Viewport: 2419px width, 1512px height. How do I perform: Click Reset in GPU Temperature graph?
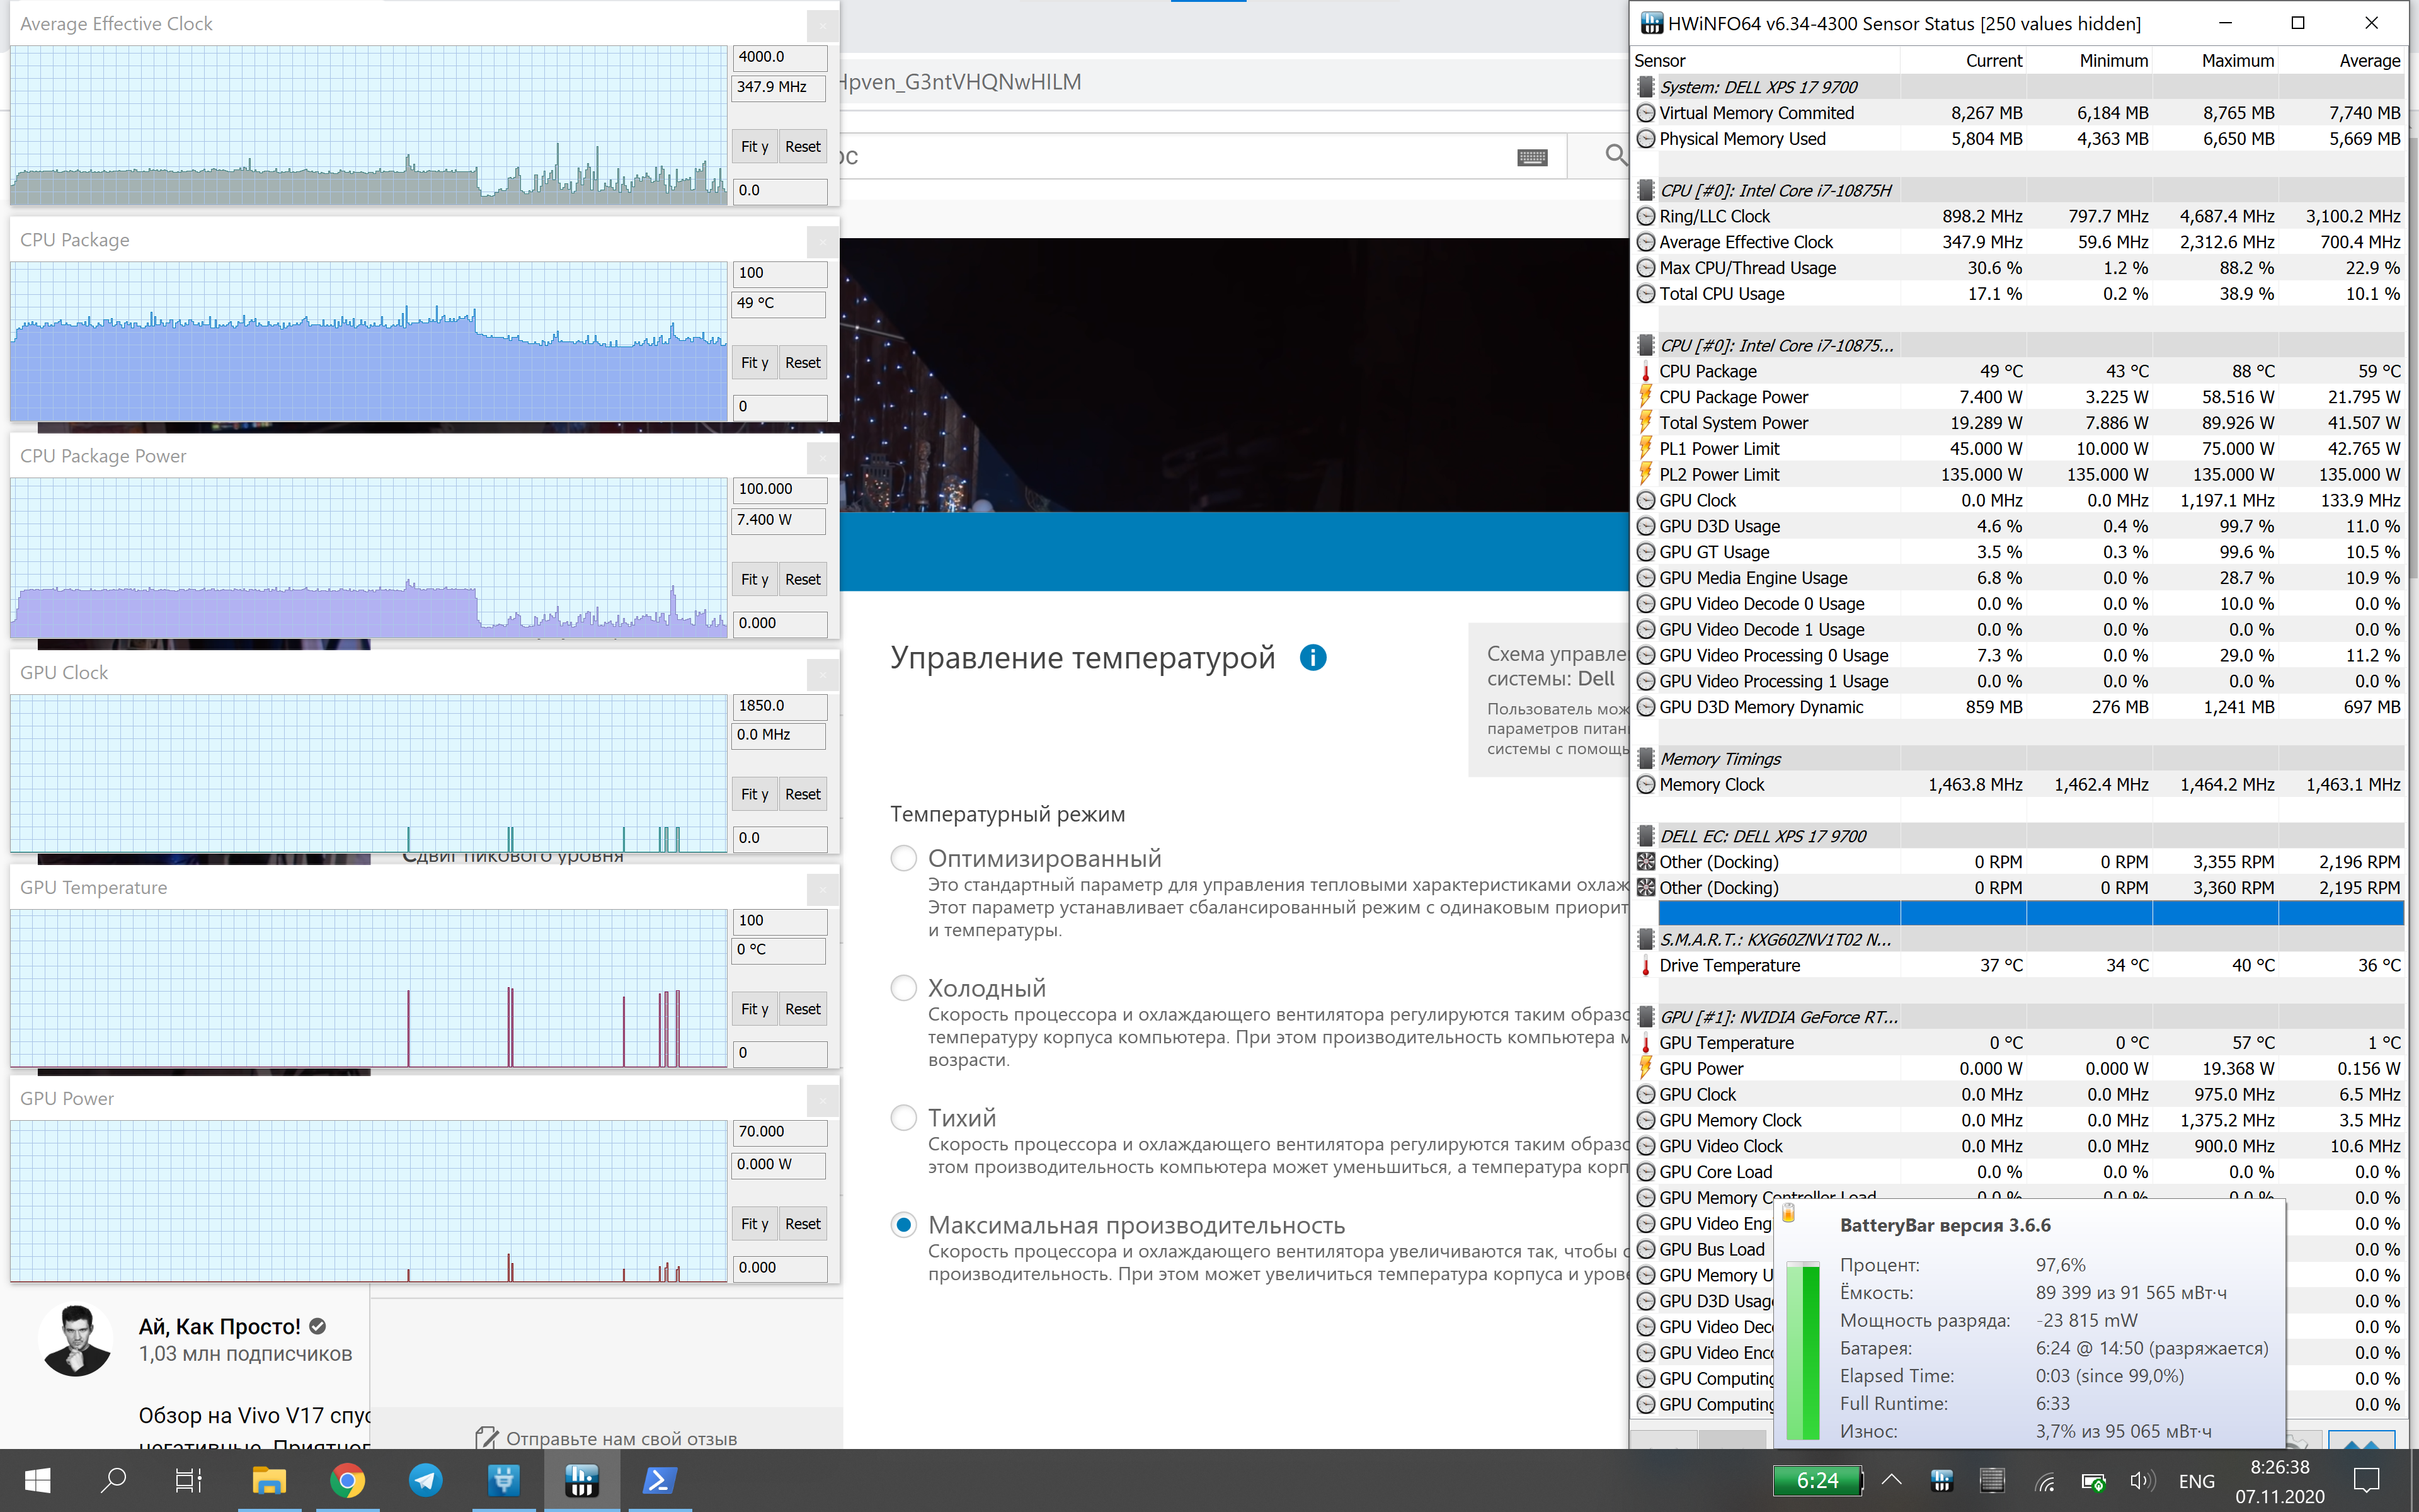[x=803, y=1009]
